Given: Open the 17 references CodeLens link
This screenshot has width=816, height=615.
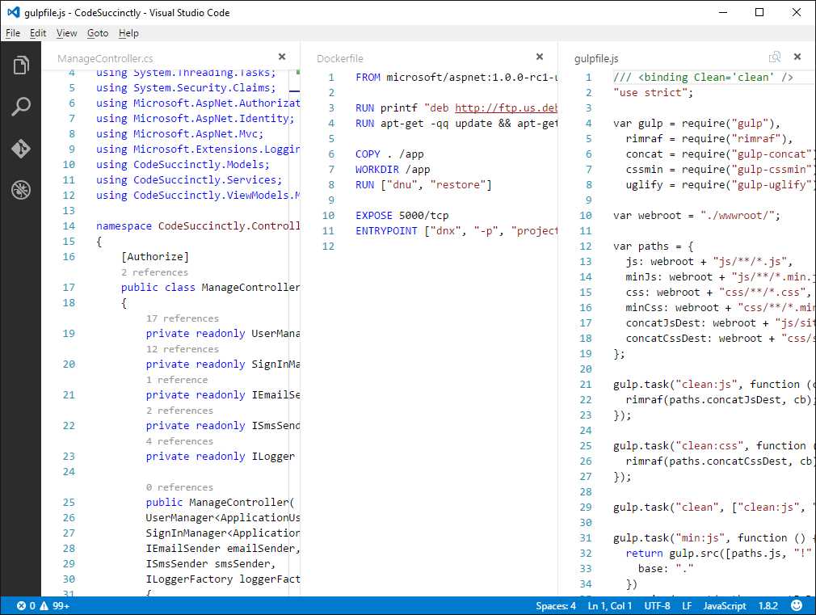Looking at the screenshot, I should (183, 318).
